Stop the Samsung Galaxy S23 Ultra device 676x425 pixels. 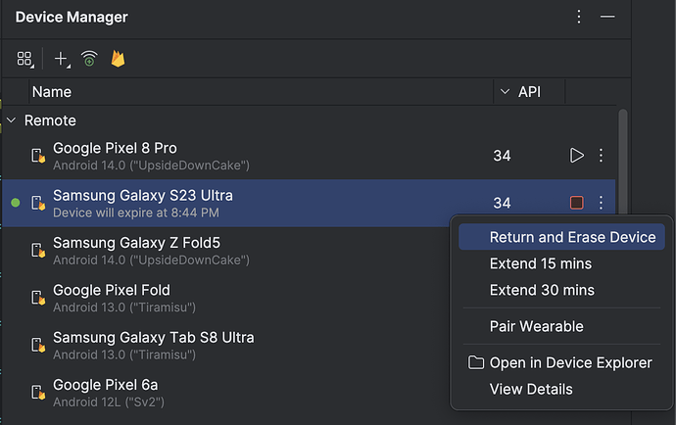576,203
